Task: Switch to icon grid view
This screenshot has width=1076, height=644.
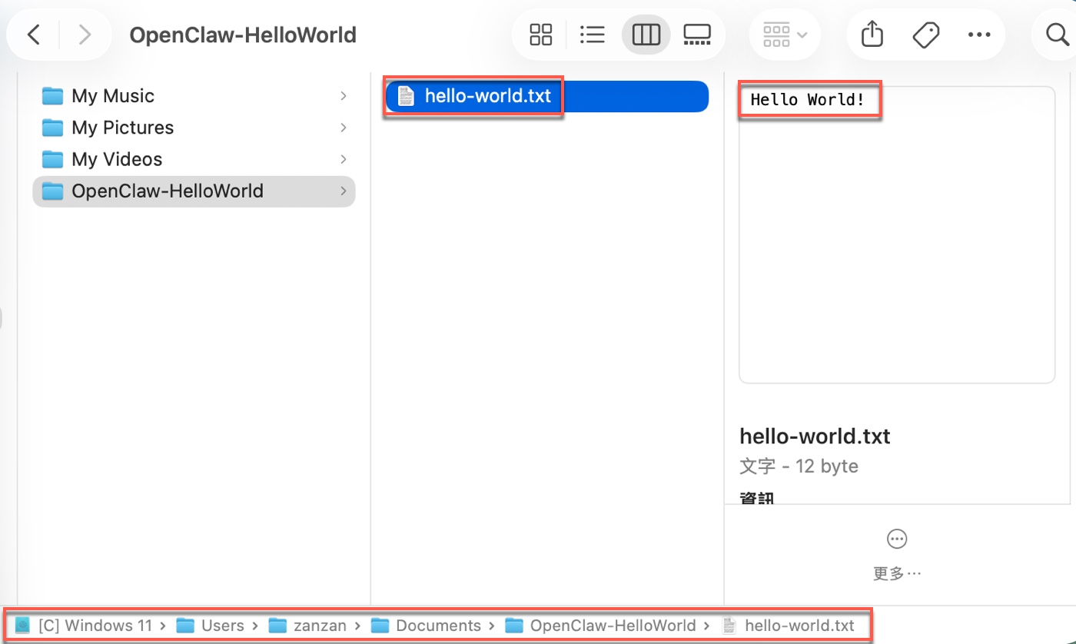Action: click(541, 35)
